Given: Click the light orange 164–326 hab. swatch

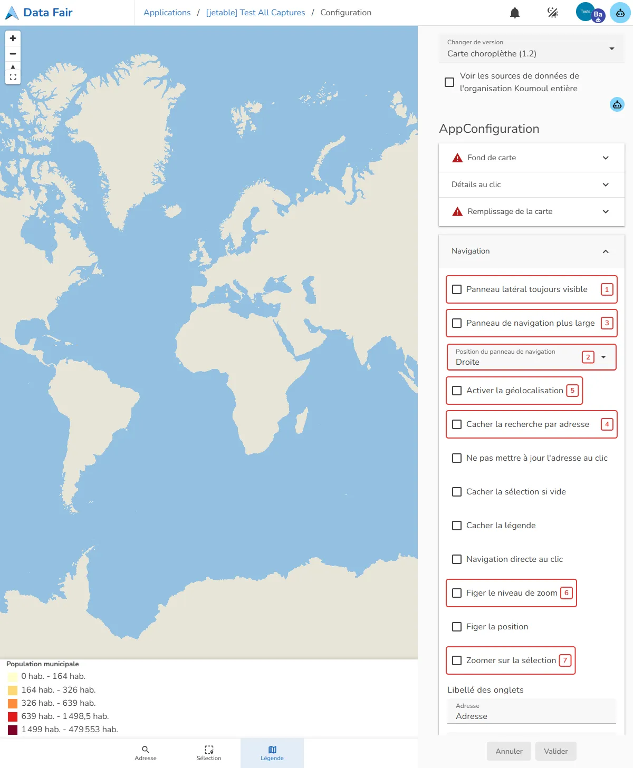Looking at the screenshot, I should 13,690.
